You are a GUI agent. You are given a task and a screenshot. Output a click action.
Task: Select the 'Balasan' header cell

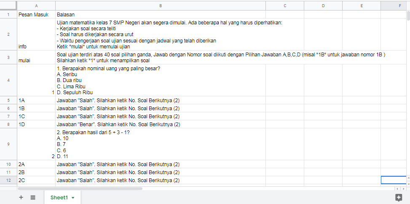161,15
